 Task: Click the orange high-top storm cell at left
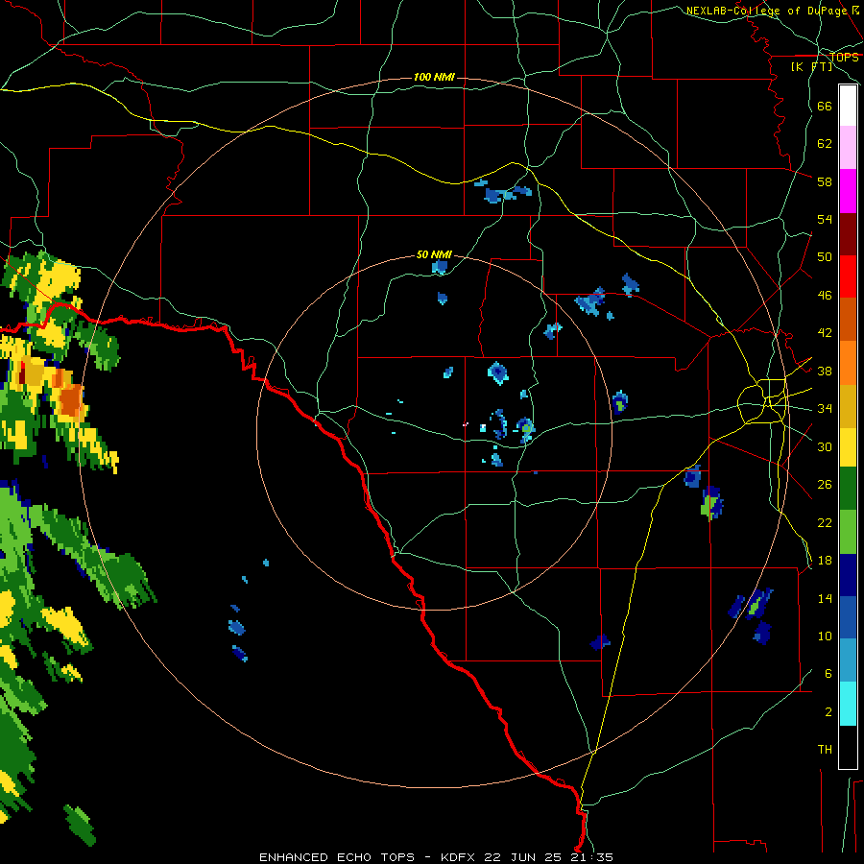pyautogui.click(x=70, y=400)
